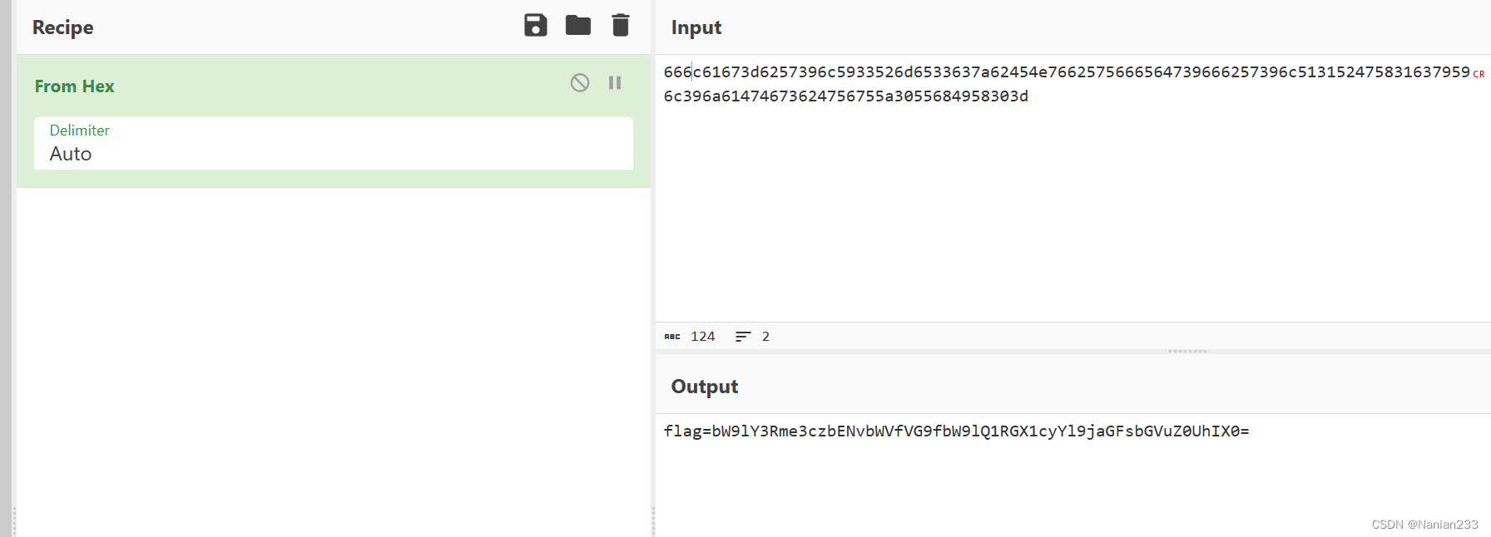Viewport: 1491px width, 537px height.
Task: Click the CR line ending marker
Action: [x=1479, y=74]
